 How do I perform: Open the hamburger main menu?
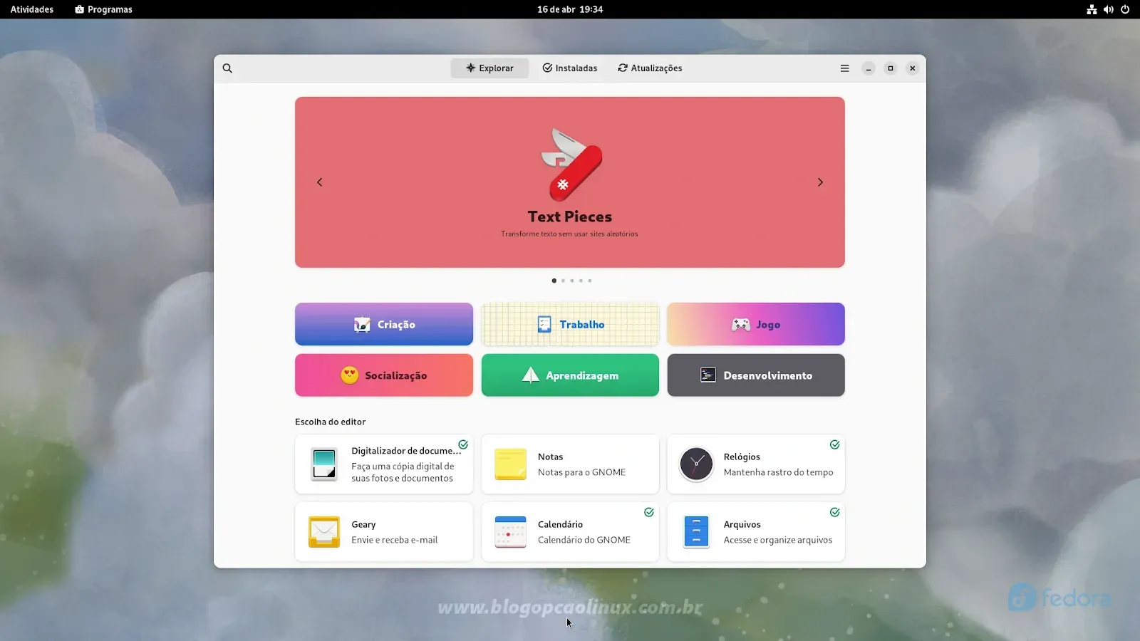[844, 68]
